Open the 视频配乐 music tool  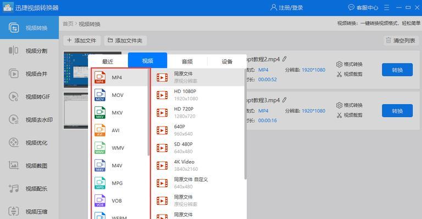click(x=29, y=188)
